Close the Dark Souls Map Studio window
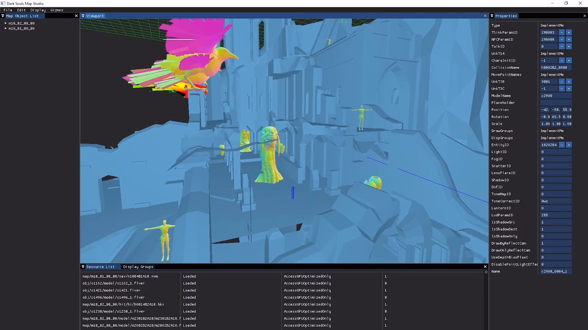The height and width of the screenshot is (330, 588). (580, 3)
